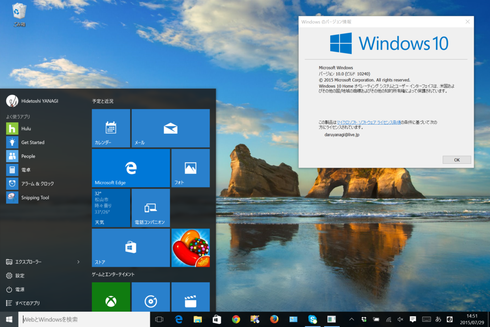Open アラーム & クロック app
The height and width of the screenshot is (327, 490).
[x=44, y=183]
